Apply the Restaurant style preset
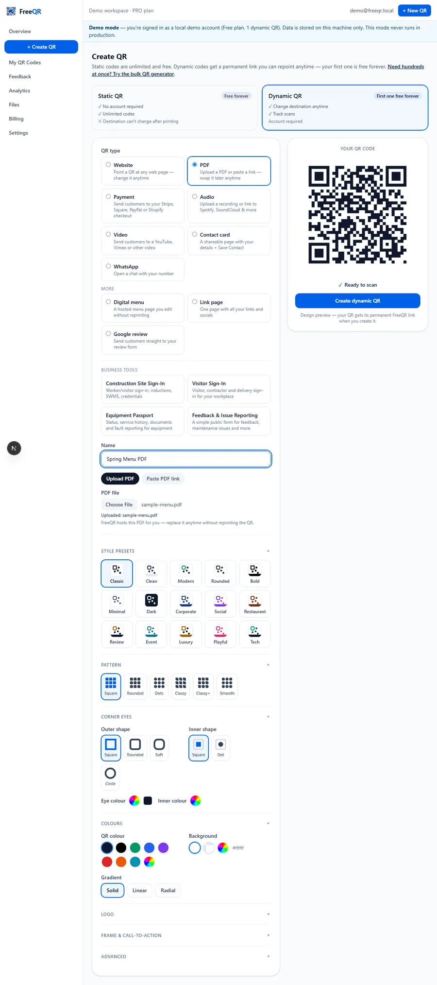Image resolution: width=437 pixels, height=985 pixels. click(x=254, y=604)
